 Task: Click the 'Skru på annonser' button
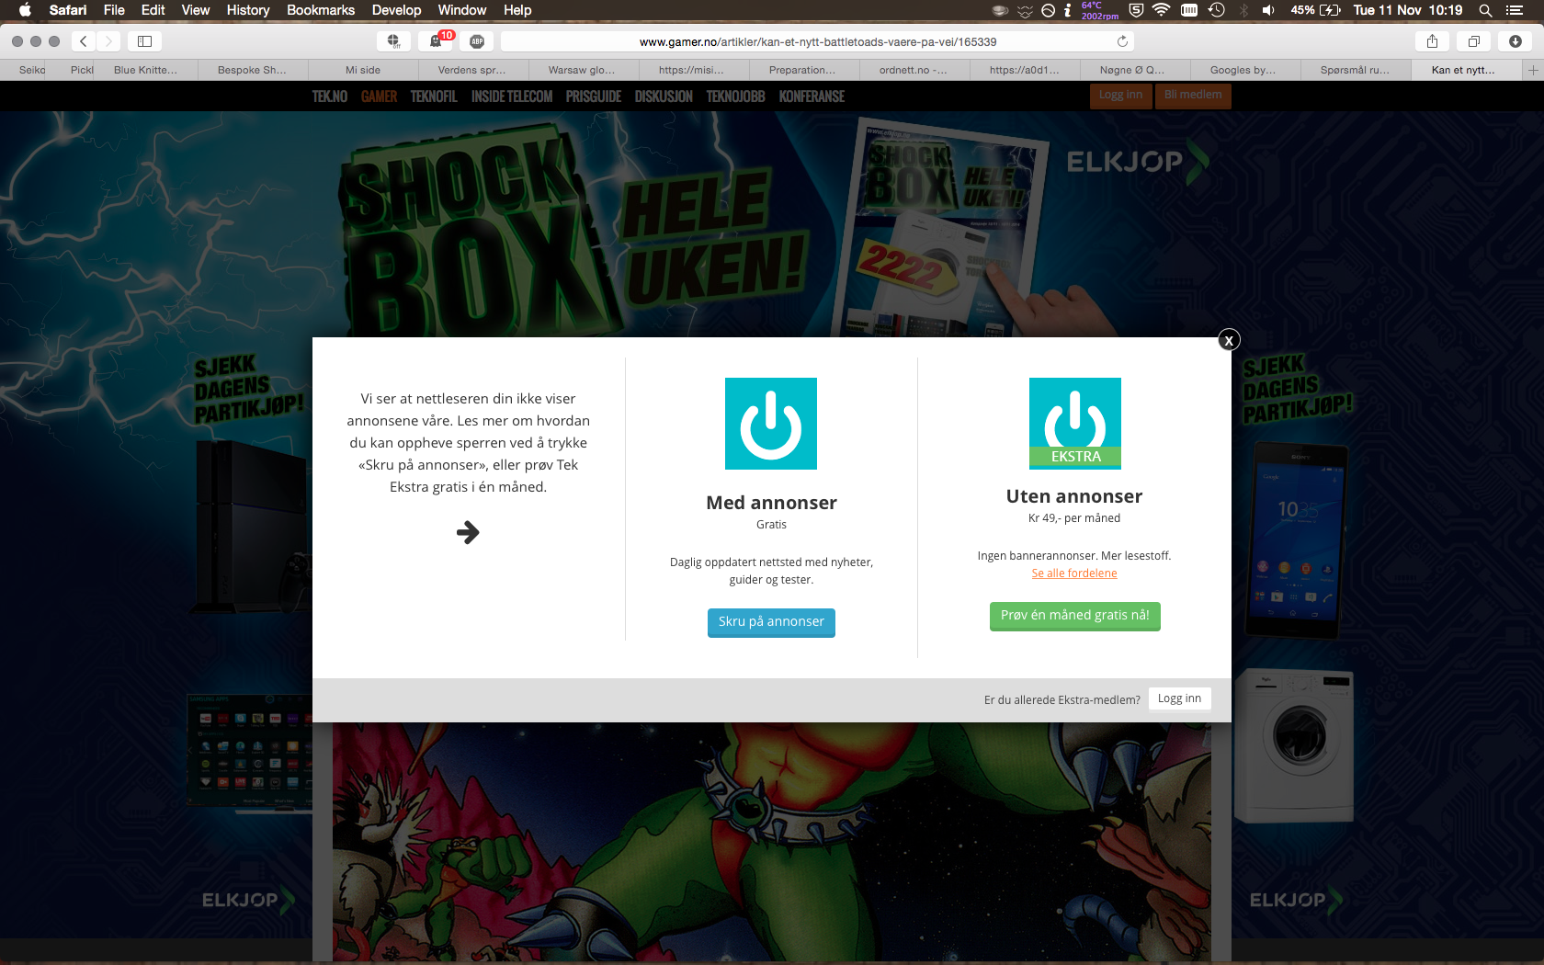coord(771,622)
